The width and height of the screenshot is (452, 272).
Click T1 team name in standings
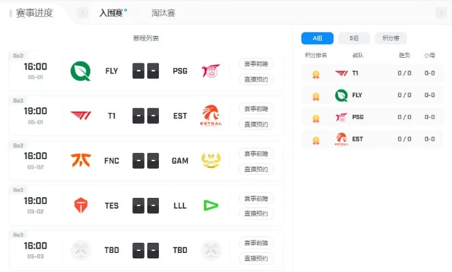[355, 73]
